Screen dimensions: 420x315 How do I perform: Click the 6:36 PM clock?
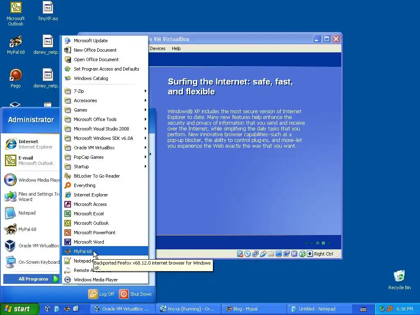click(404, 309)
